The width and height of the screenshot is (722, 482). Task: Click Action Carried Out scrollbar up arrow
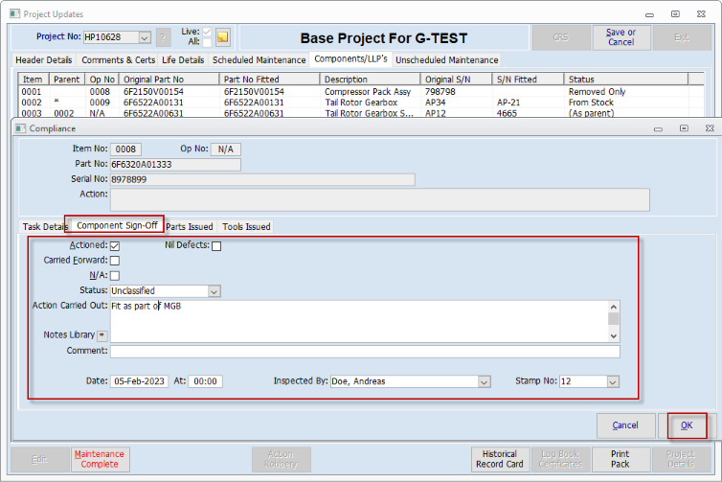point(614,307)
